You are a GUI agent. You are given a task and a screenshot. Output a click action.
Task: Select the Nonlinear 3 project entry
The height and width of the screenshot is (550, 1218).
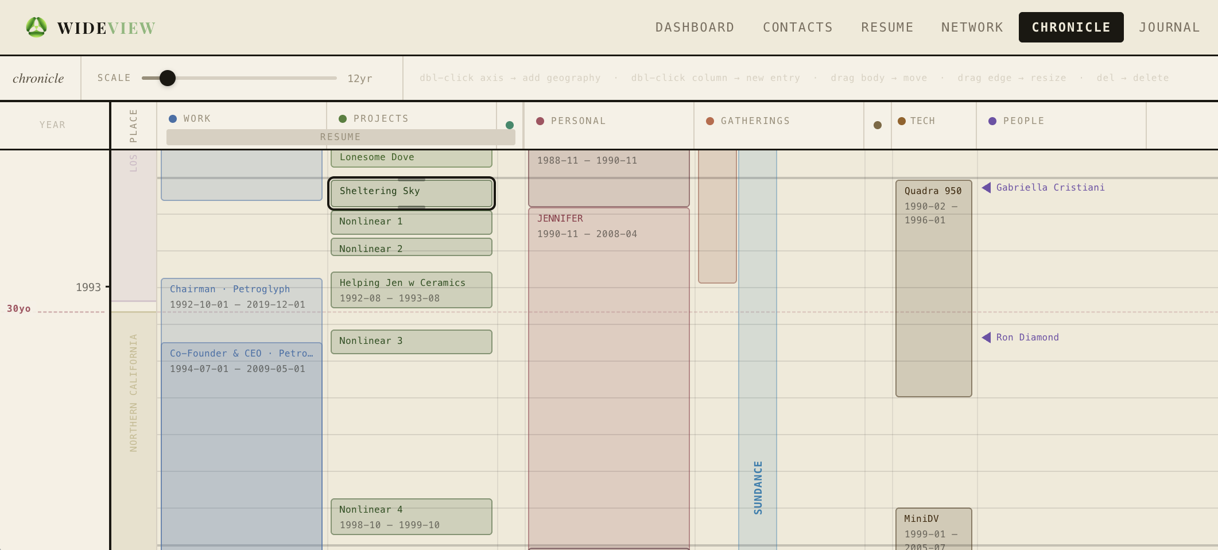(x=411, y=342)
